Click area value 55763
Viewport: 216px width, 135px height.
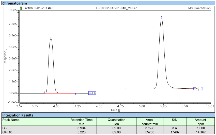[x=150, y=132]
